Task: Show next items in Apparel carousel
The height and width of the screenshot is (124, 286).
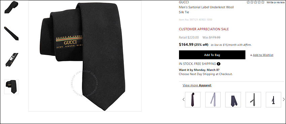Action: tap(284, 99)
